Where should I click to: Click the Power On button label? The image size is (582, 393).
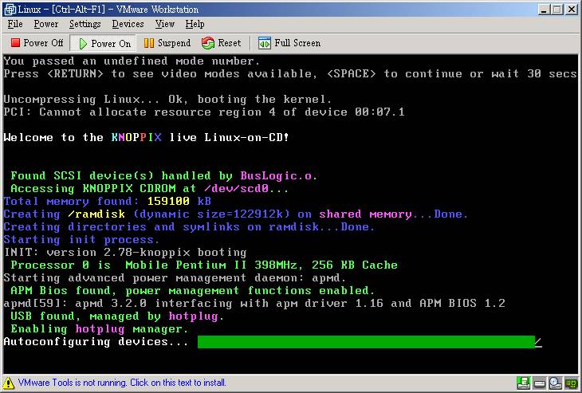pos(111,43)
